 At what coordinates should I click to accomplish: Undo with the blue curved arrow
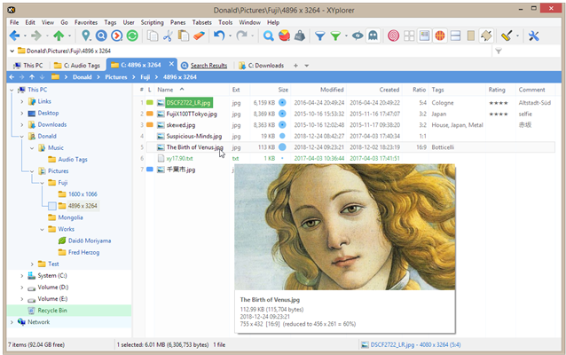click(219, 35)
